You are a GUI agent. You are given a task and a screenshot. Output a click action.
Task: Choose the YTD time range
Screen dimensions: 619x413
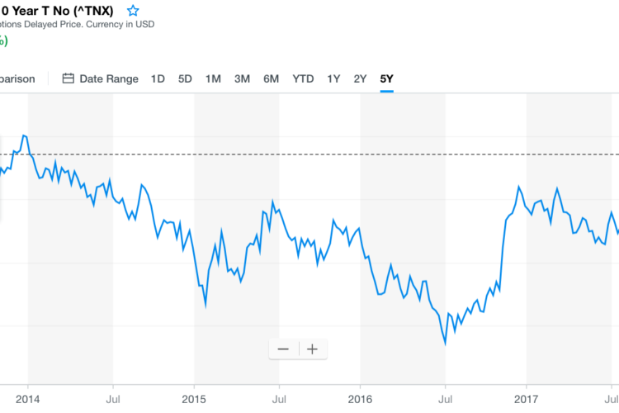tap(303, 78)
